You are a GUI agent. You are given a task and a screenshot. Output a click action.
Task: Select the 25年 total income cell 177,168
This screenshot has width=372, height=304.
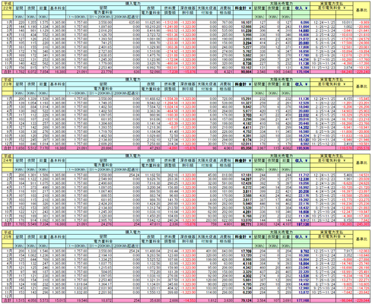pos(300,301)
